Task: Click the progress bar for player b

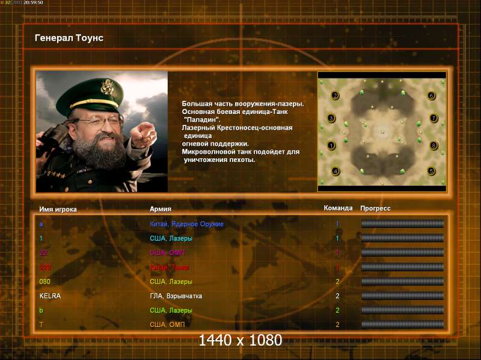Action: click(402, 310)
